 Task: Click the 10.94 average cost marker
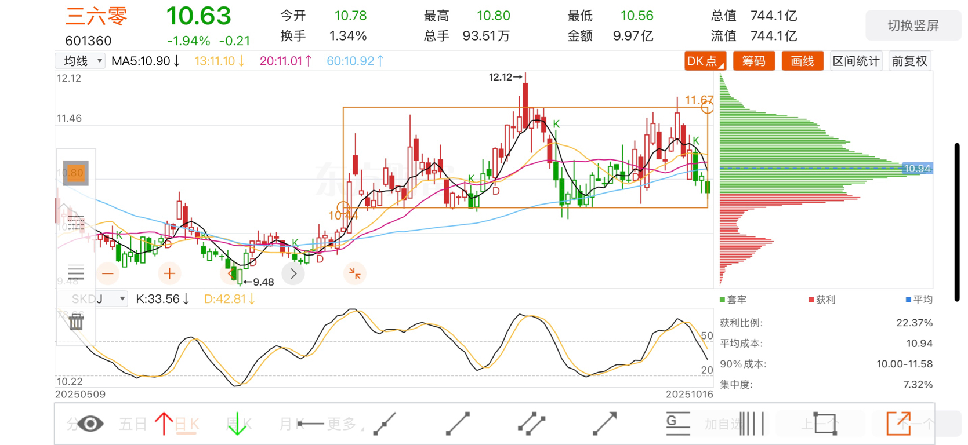(917, 169)
